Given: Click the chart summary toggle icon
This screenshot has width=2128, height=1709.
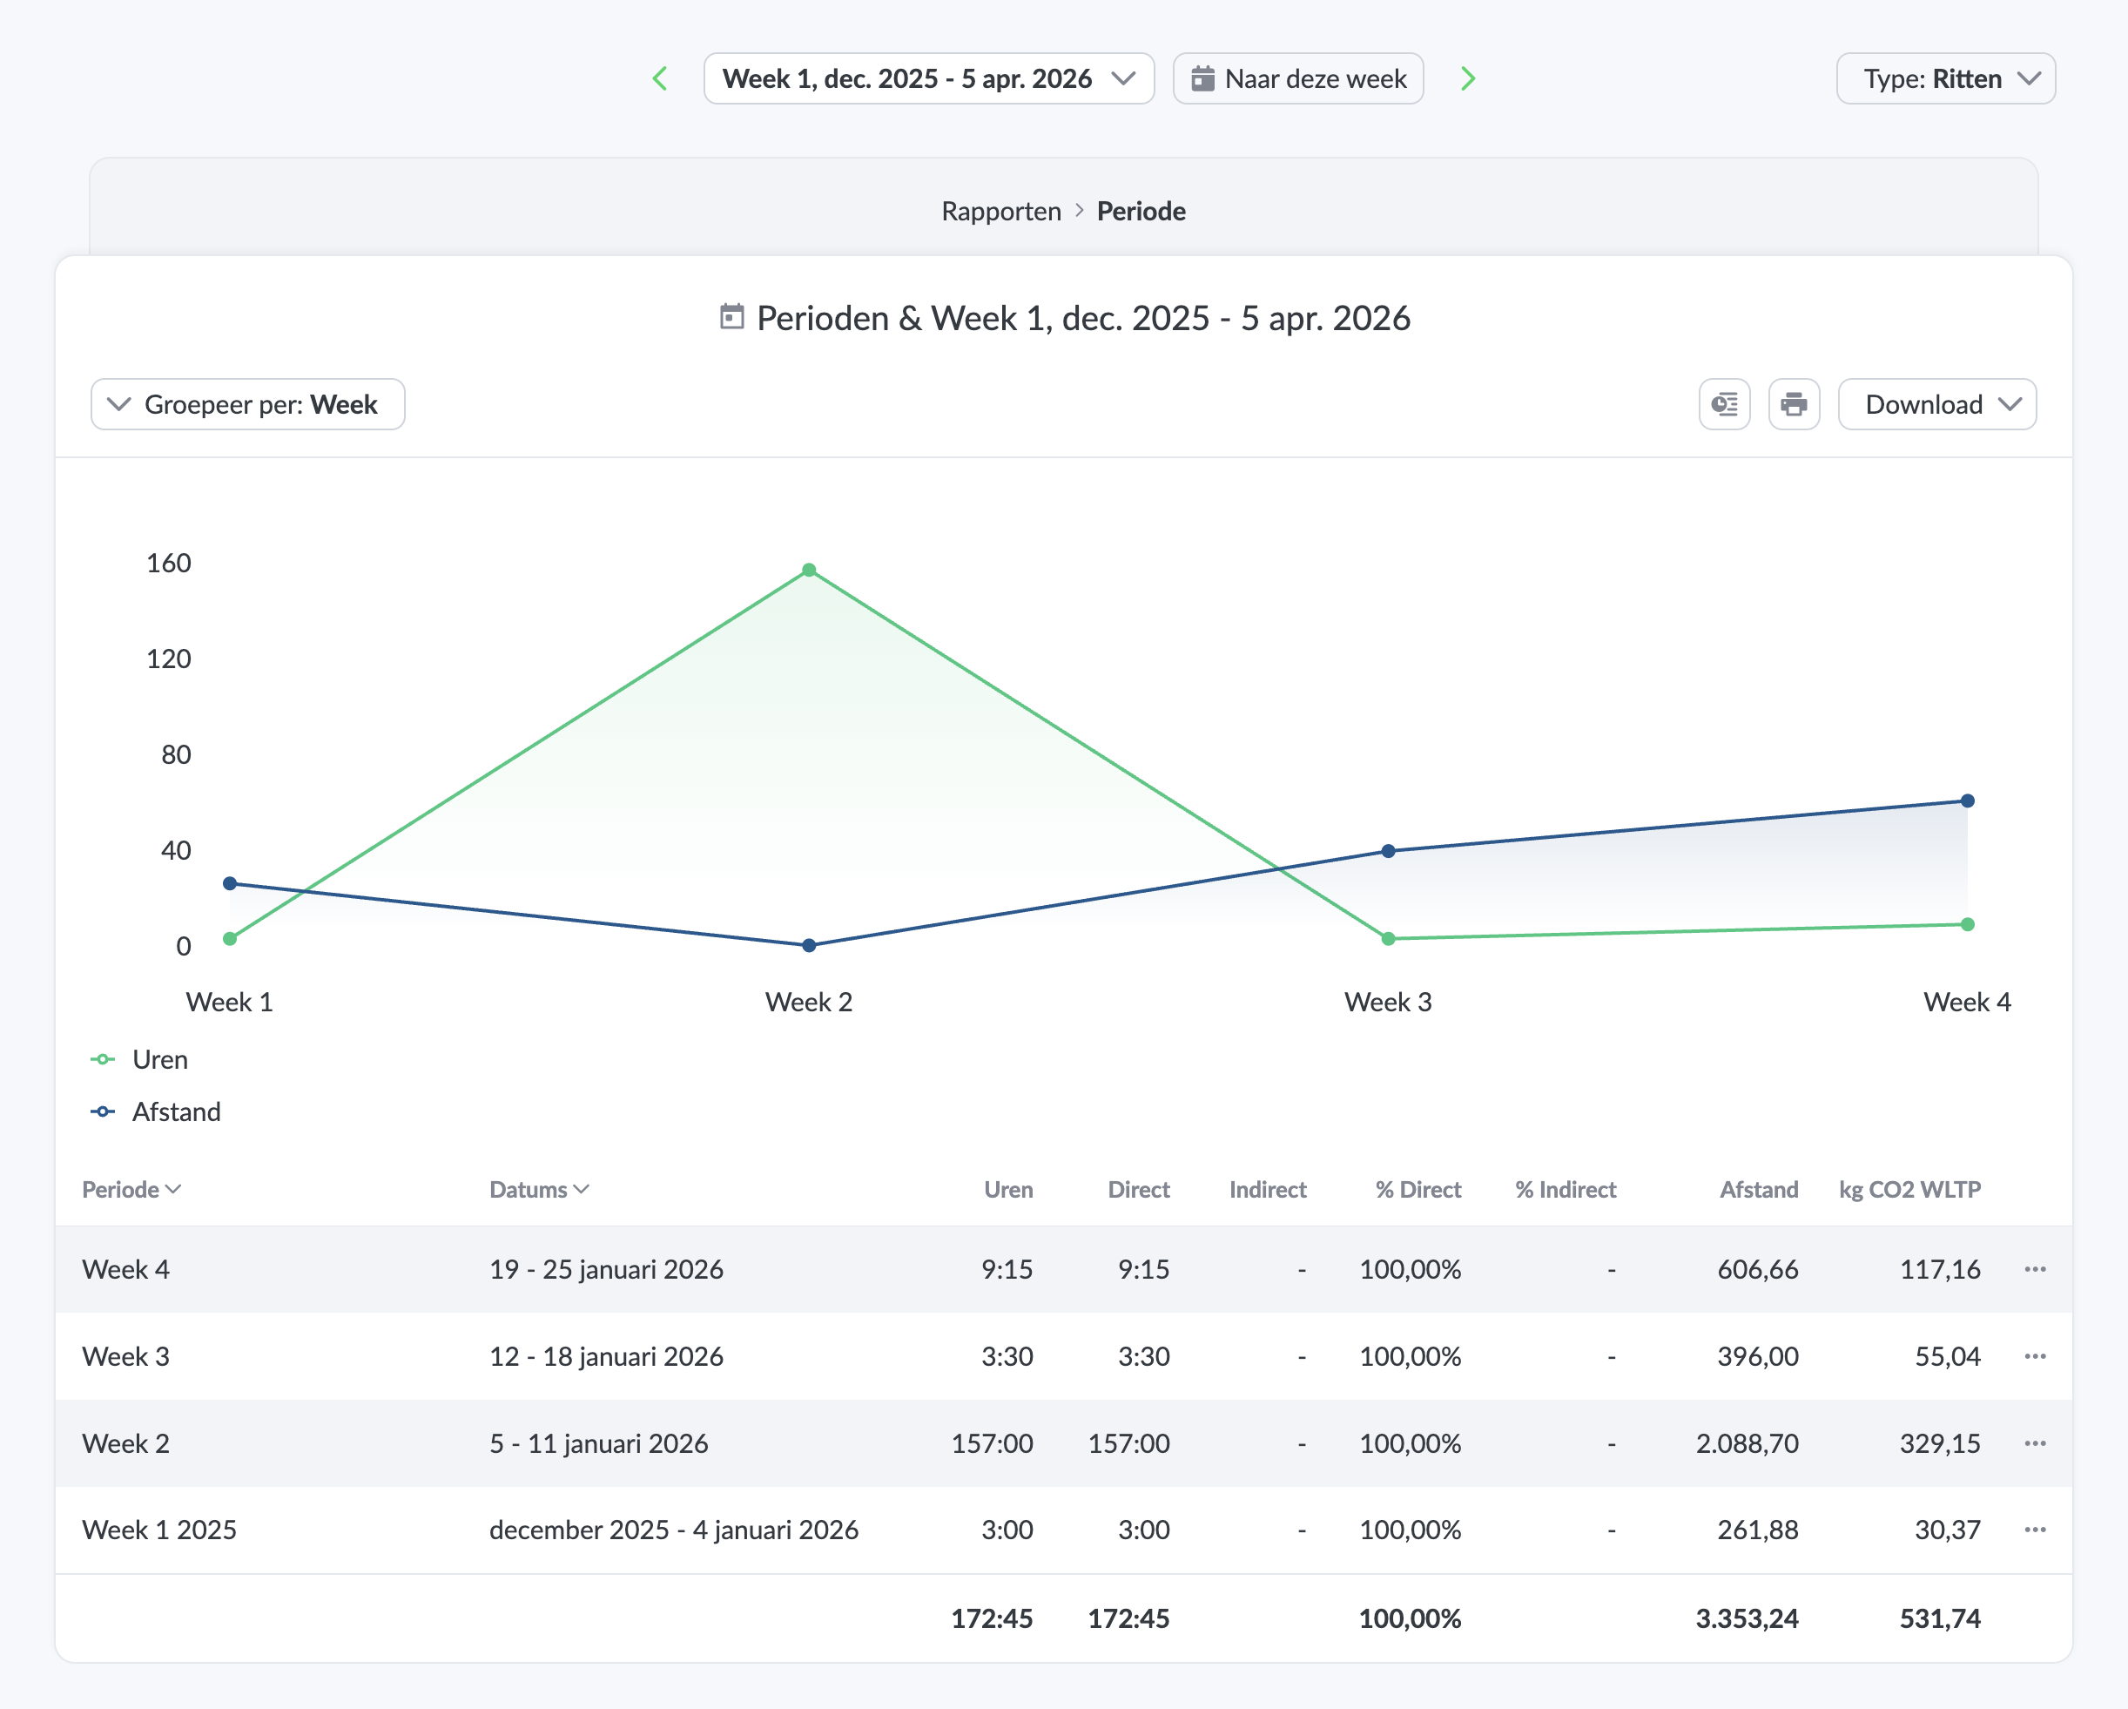Looking at the screenshot, I should pyautogui.click(x=1723, y=404).
